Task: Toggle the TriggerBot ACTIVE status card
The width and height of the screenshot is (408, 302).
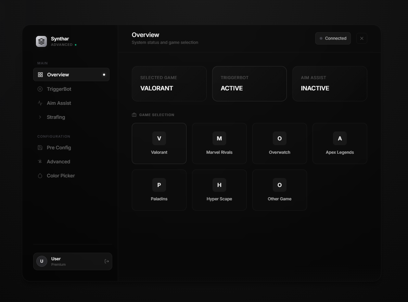Action: click(249, 84)
